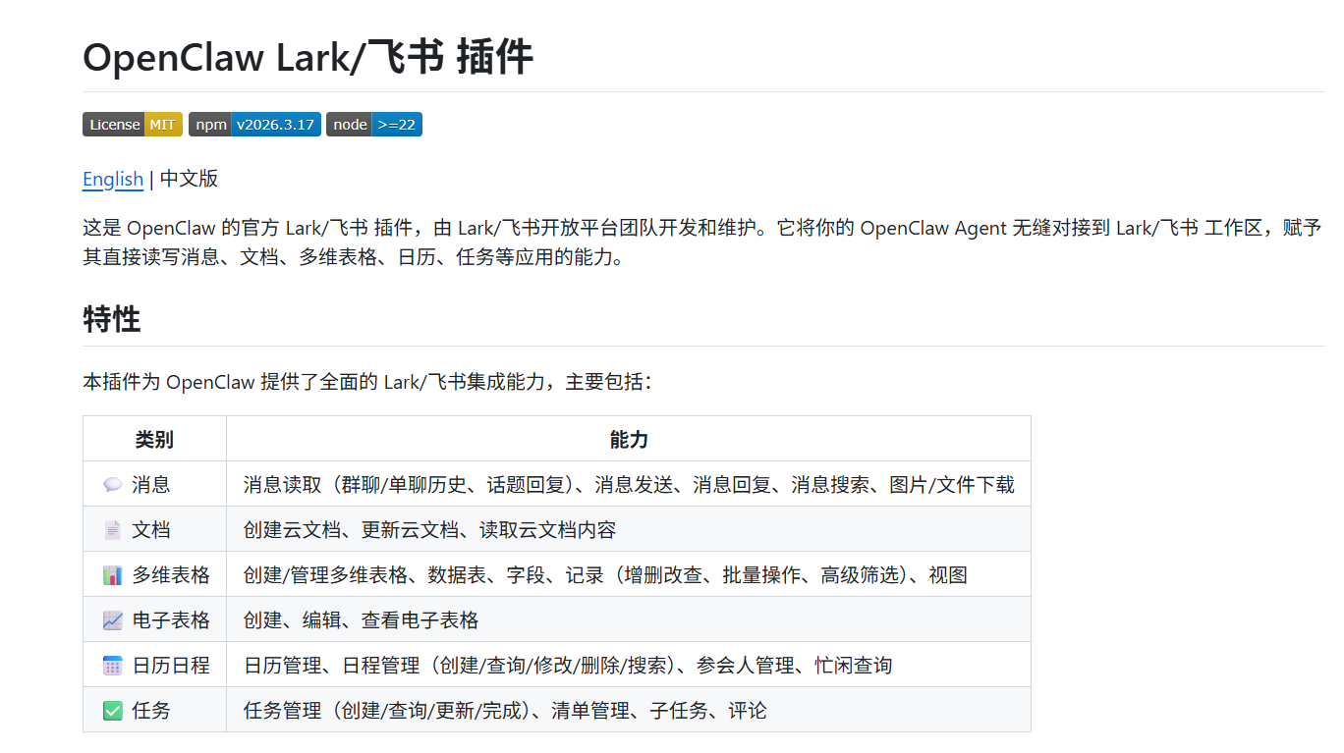Click the License MIT badge
Screen dimensions: 1344x753
point(132,125)
